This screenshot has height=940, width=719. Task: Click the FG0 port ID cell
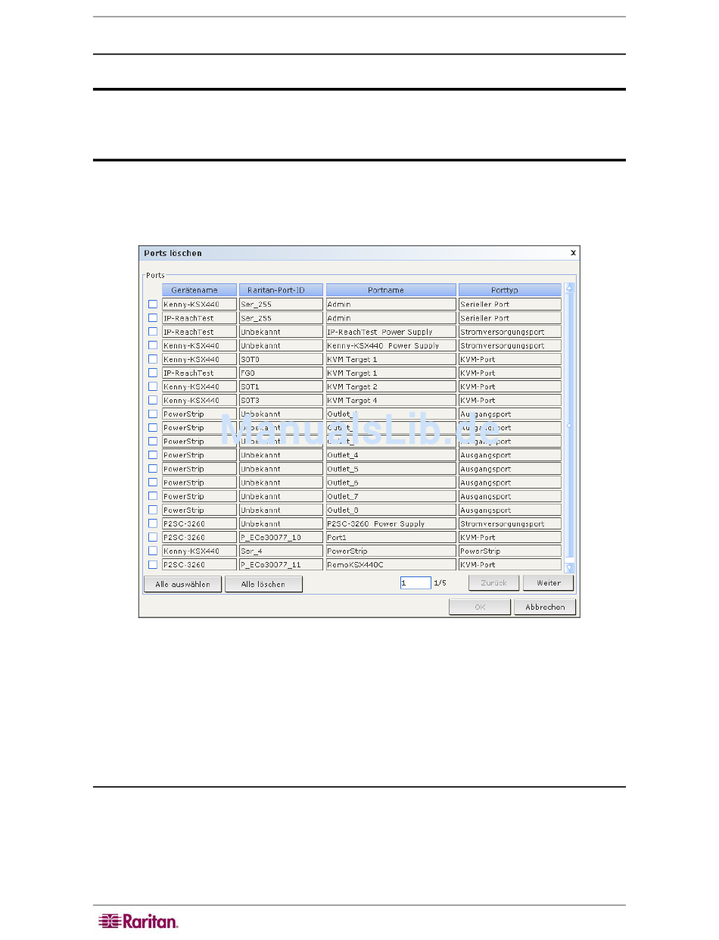coord(281,373)
